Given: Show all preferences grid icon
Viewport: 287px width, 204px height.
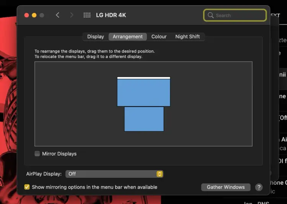Looking at the screenshot, I should 87,15.
